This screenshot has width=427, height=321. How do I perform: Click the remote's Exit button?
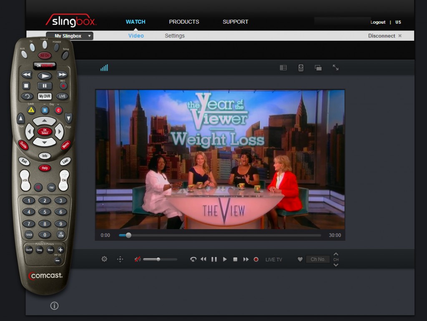point(24,161)
